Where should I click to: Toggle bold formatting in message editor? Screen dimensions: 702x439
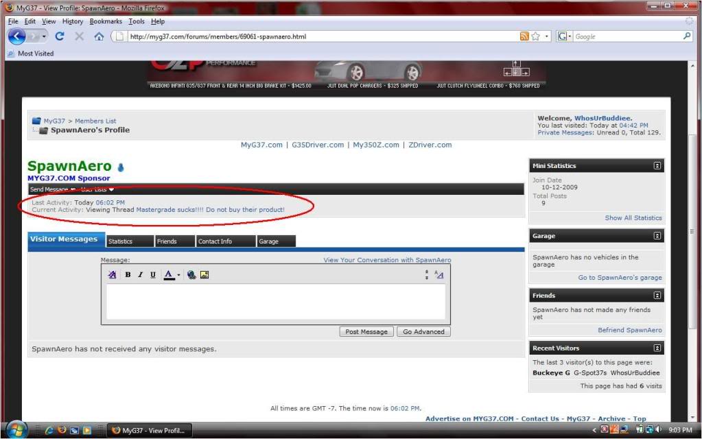(x=128, y=275)
